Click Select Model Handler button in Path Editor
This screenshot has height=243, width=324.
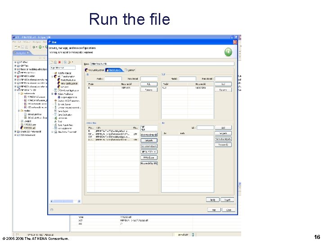click(x=149, y=135)
